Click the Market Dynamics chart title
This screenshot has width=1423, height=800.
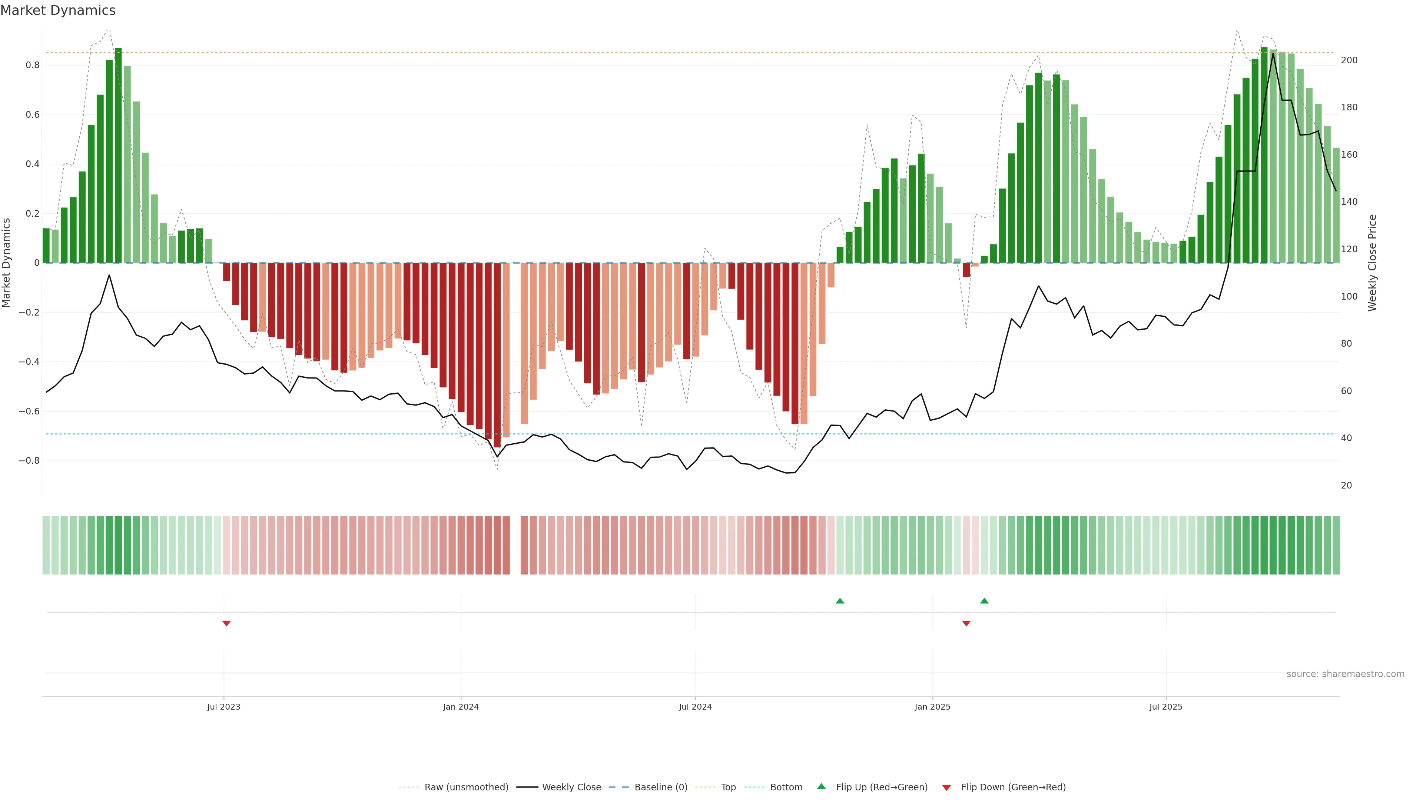tap(58, 10)
